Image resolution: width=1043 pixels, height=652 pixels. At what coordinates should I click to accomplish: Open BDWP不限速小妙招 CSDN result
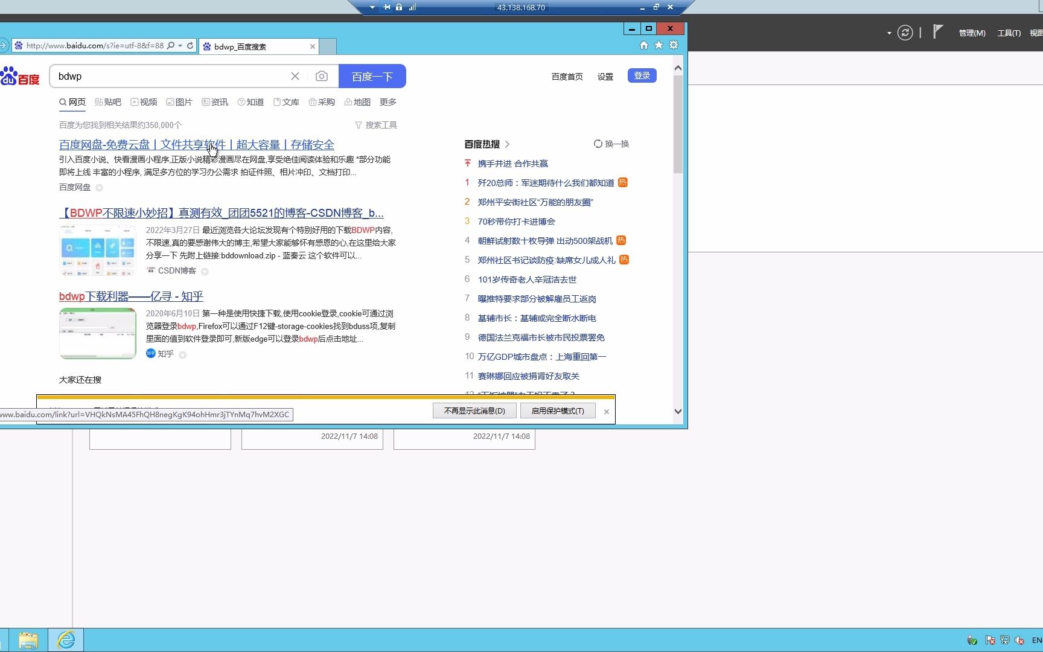[x=222, y=213]
